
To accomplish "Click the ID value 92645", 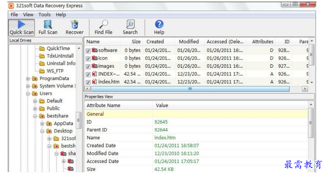I will click(x=161, y=122).
